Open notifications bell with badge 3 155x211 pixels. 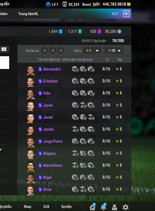click(103, 207)
